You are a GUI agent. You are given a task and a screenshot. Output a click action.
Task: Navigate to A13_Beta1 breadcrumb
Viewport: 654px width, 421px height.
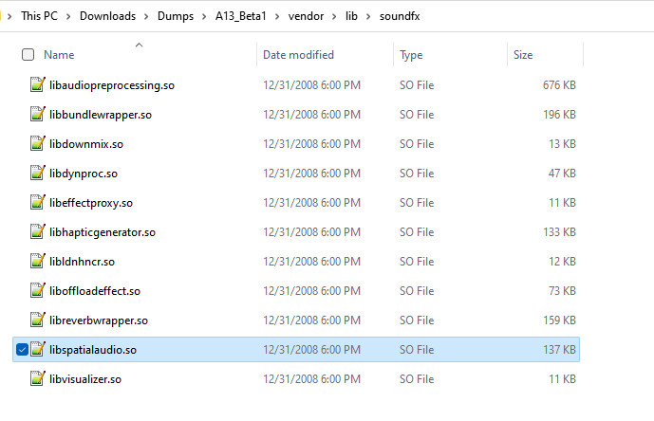point(241,16)
